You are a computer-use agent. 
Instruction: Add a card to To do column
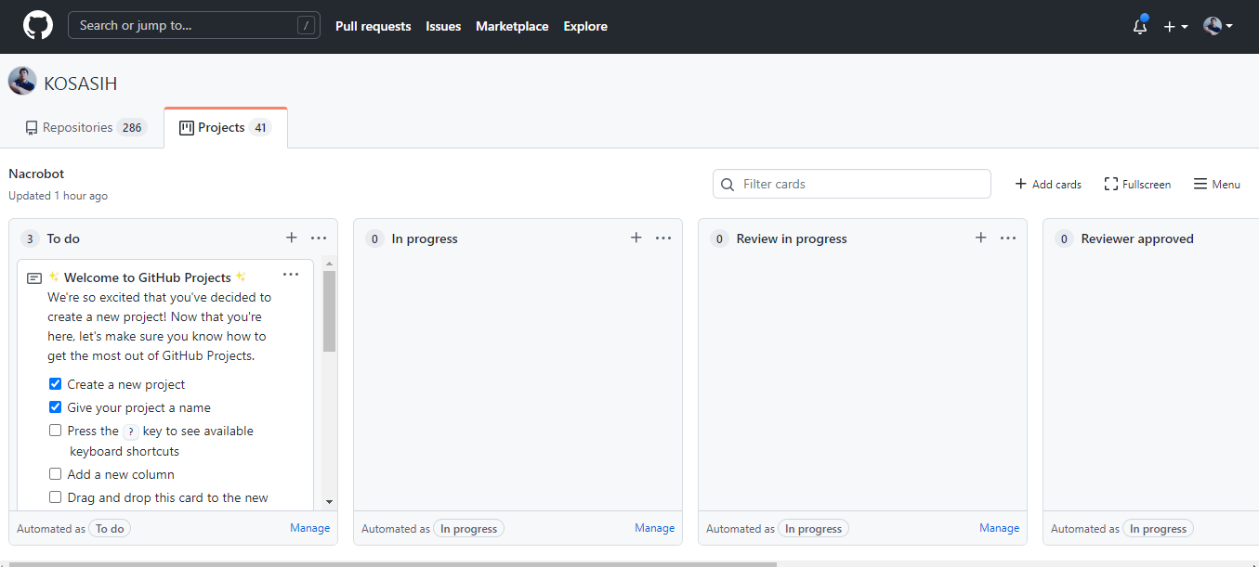pos(292,238)
